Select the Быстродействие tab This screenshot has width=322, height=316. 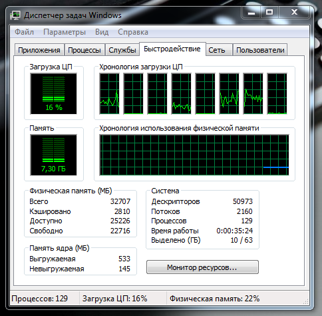point(172,49)
